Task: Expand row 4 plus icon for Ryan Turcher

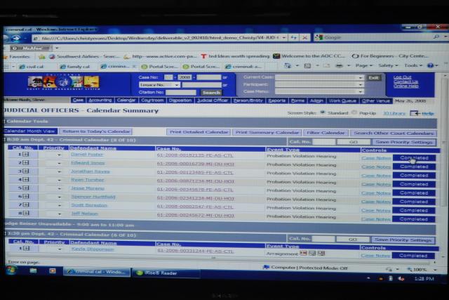Action: [x=26, y=180]
